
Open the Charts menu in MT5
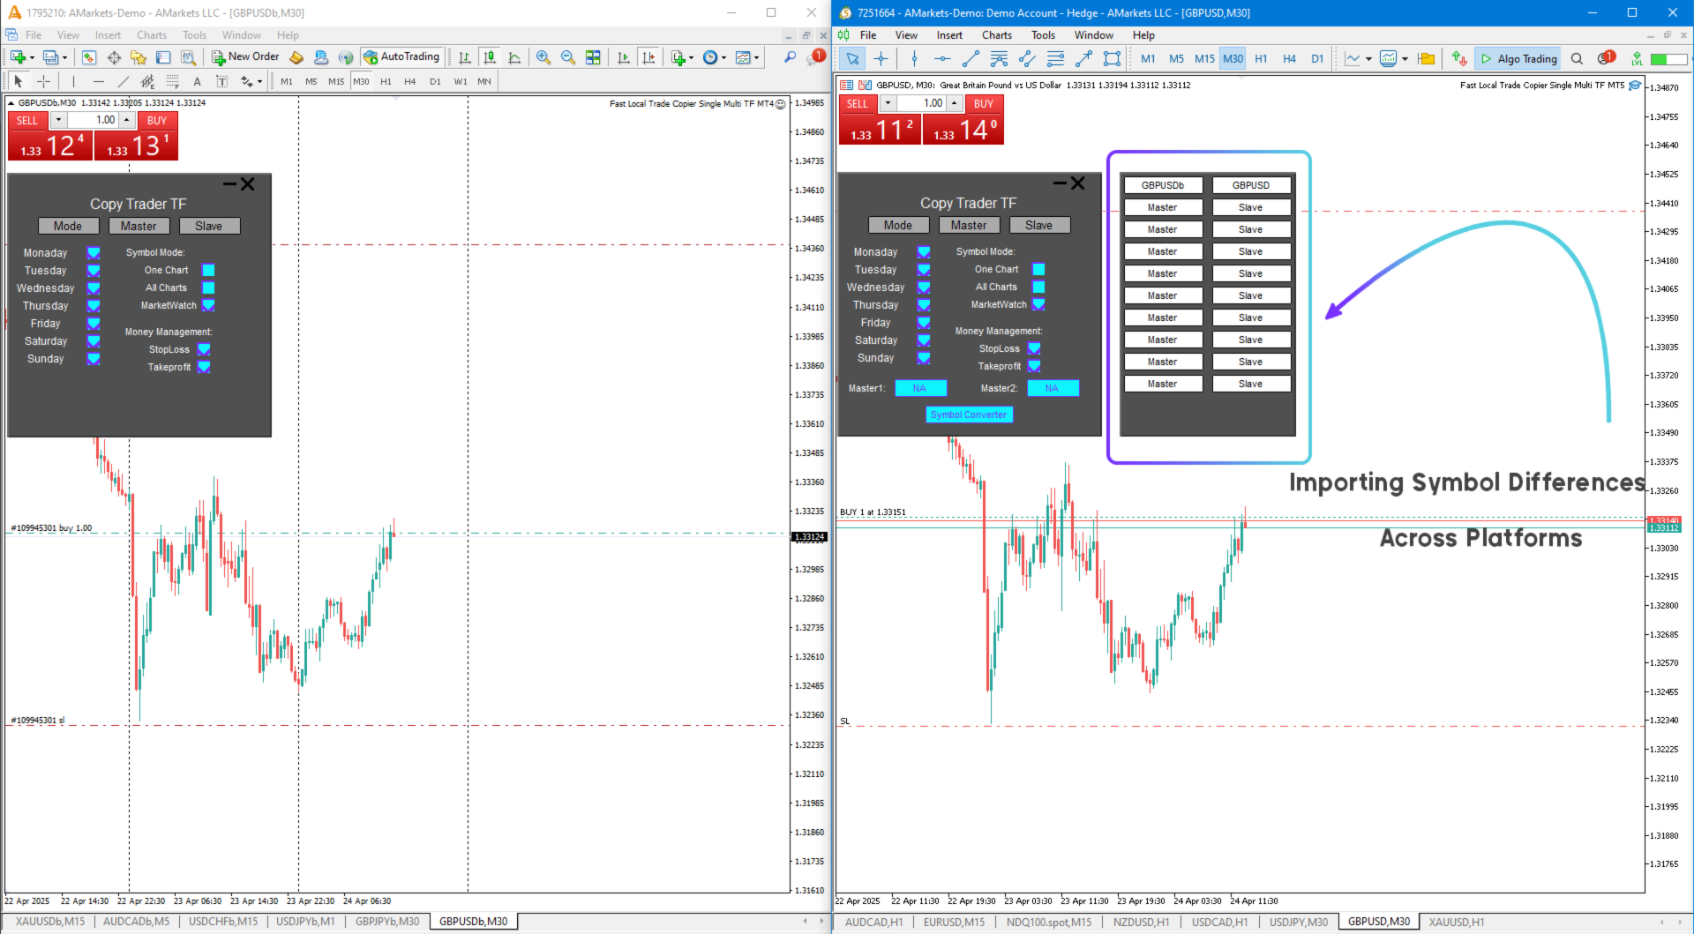point(996,35)
